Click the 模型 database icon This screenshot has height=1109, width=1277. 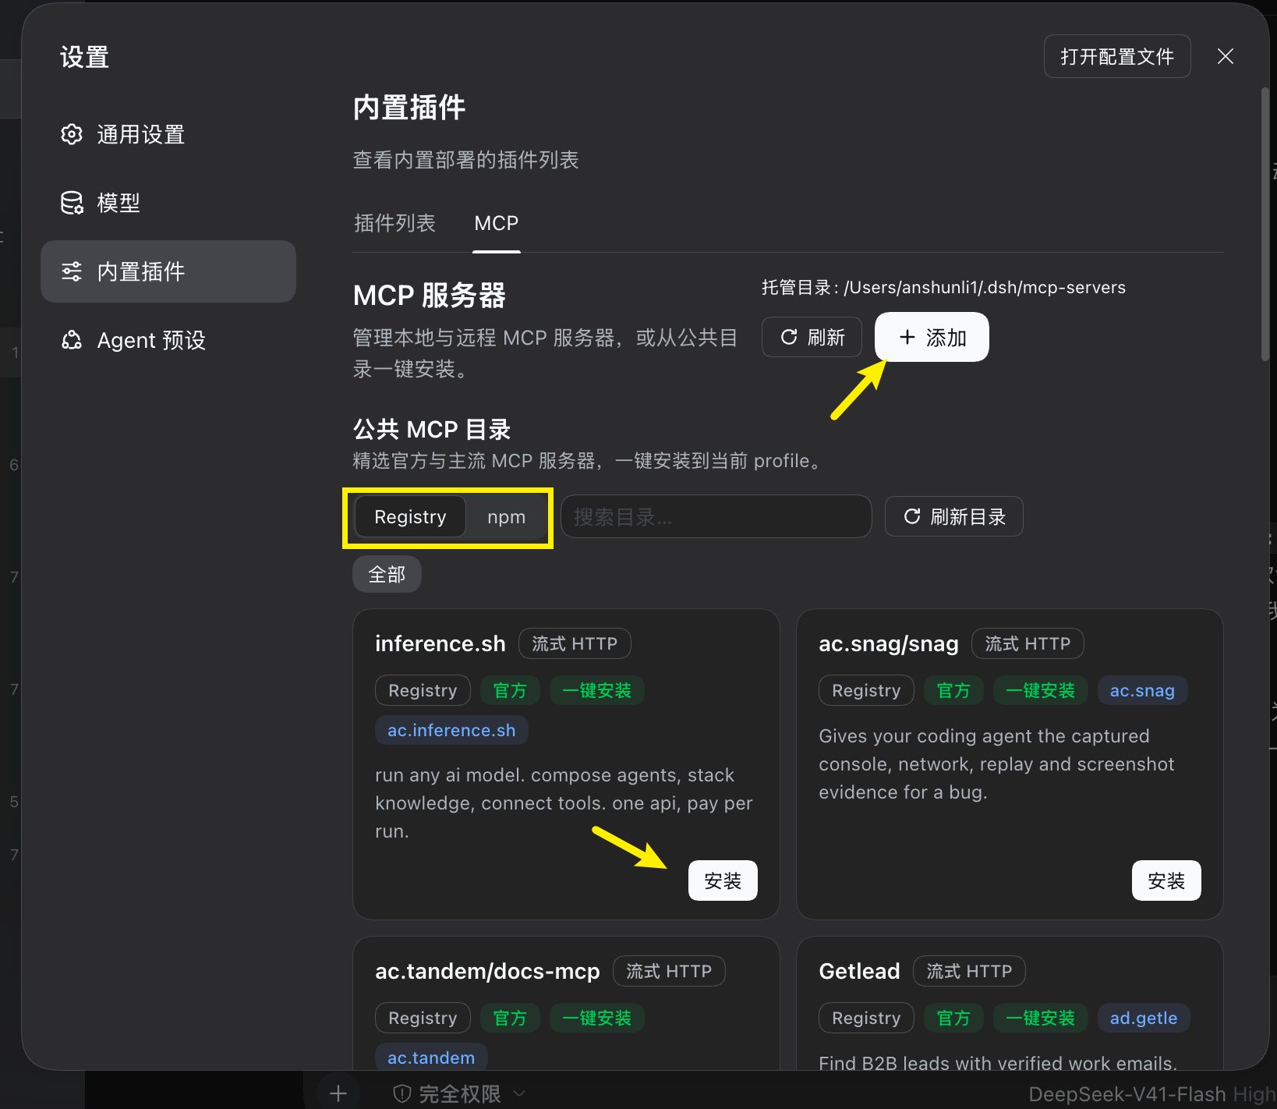[x=72, y=203]
